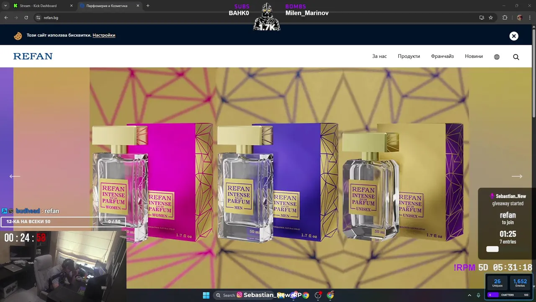Open the Chrome profile avatar

pyautogui.click(x=520, y=18)
